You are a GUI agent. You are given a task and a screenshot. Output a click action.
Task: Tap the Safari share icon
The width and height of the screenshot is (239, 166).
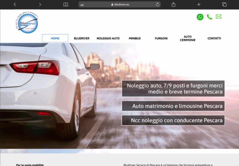(174, 4)
